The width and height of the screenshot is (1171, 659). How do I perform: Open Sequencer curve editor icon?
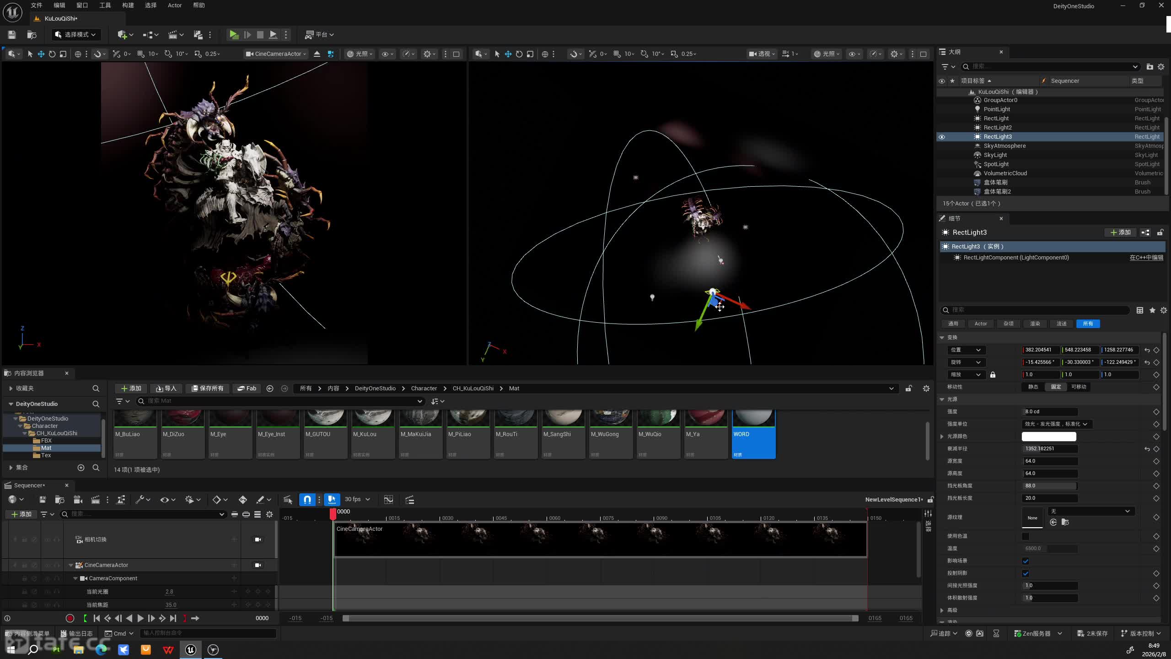[x=388, y=500]
